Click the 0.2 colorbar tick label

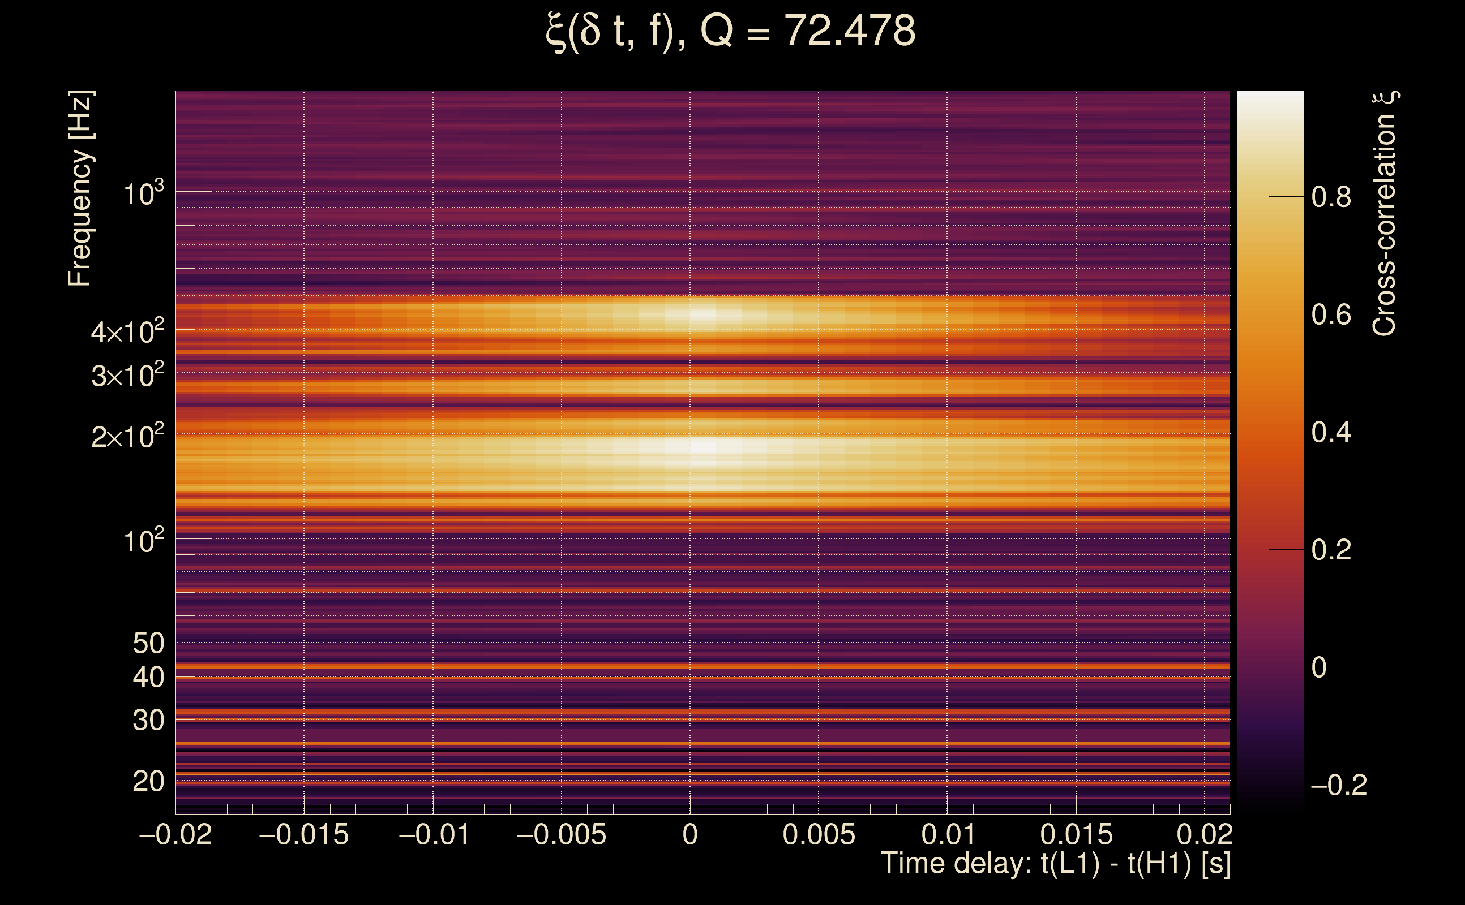[1331, 550]
